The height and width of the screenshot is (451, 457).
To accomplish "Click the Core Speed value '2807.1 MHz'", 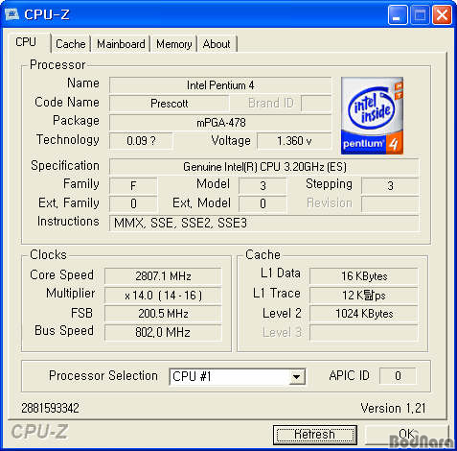I will tap(163, 276).
